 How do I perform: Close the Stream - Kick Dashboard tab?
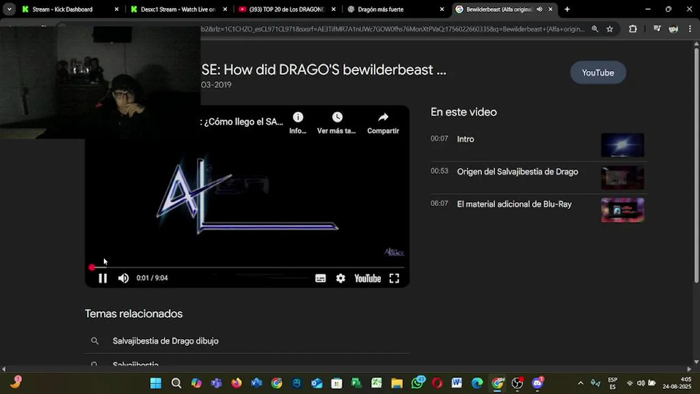[x=116, y=9]
